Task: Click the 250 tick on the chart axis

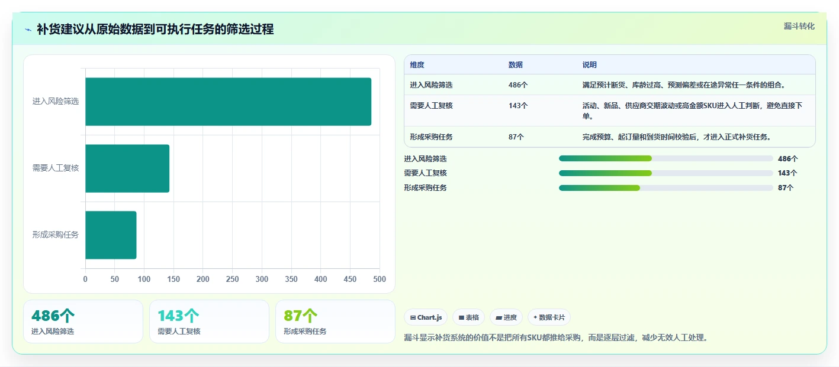Action: [x=232, y=279]
